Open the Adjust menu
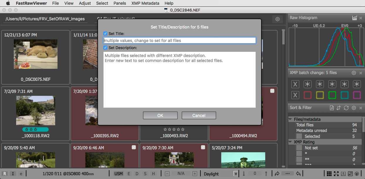Viewport: 365px width, 179px height. coord(85,3)
